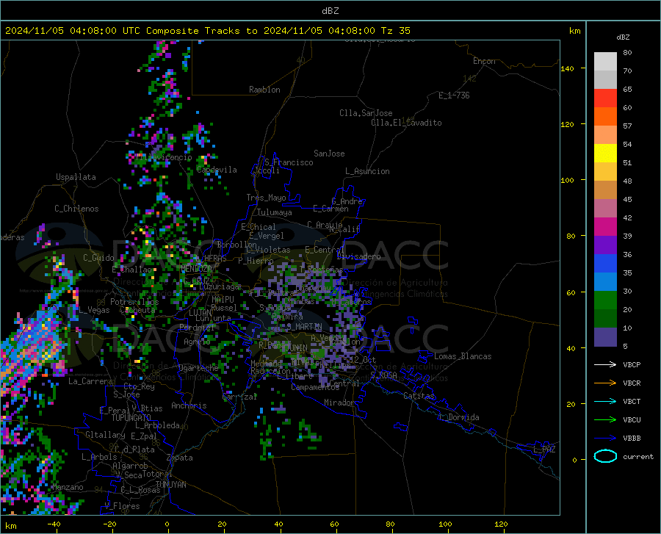Click the 'MENDOZA' city label
Screen dimensions: 661x534
tap(196, 269)
